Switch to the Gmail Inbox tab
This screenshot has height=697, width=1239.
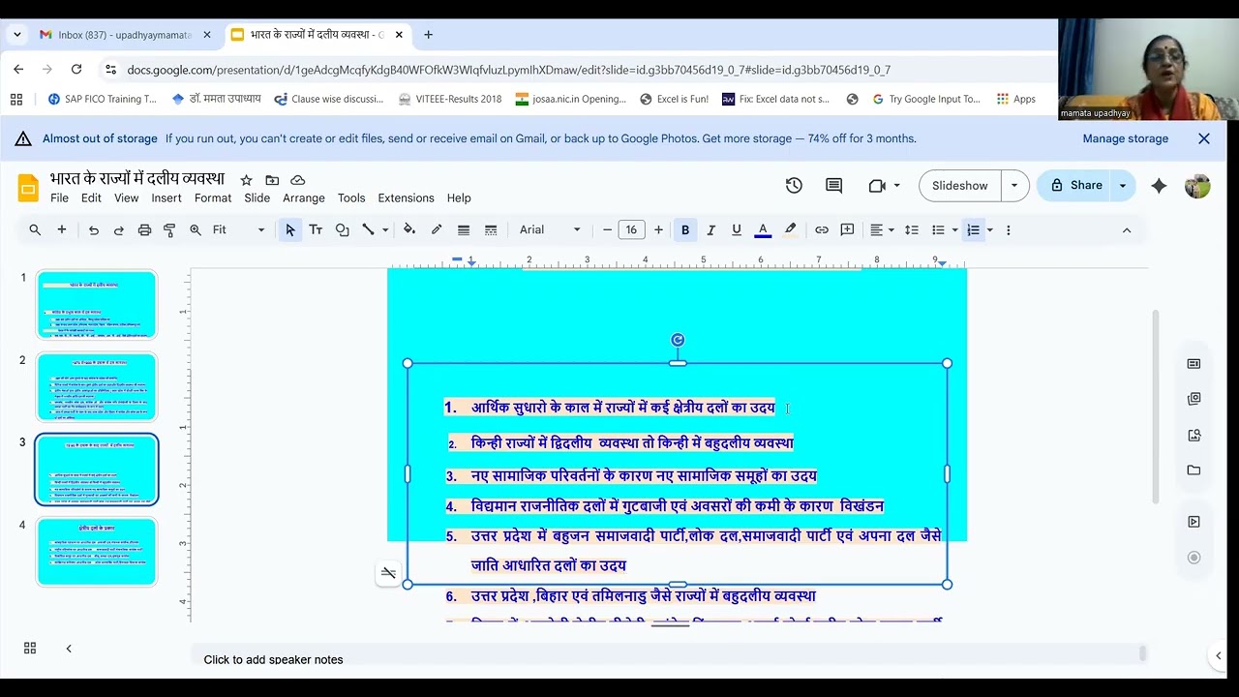(x=124, y=35)
